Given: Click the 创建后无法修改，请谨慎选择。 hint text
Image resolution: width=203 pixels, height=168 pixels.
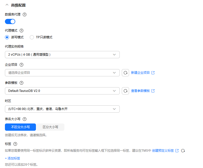Looking at the screenshot, I should [x=26, y=135].
